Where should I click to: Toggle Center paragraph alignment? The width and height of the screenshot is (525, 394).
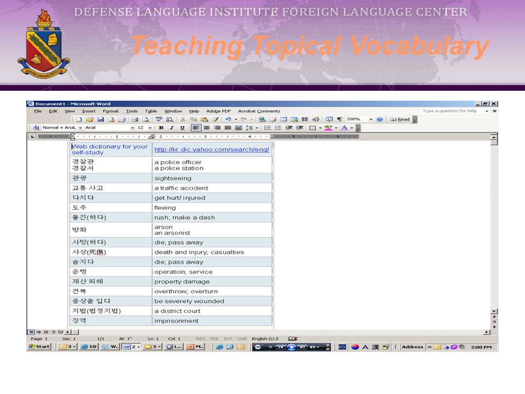207,128
